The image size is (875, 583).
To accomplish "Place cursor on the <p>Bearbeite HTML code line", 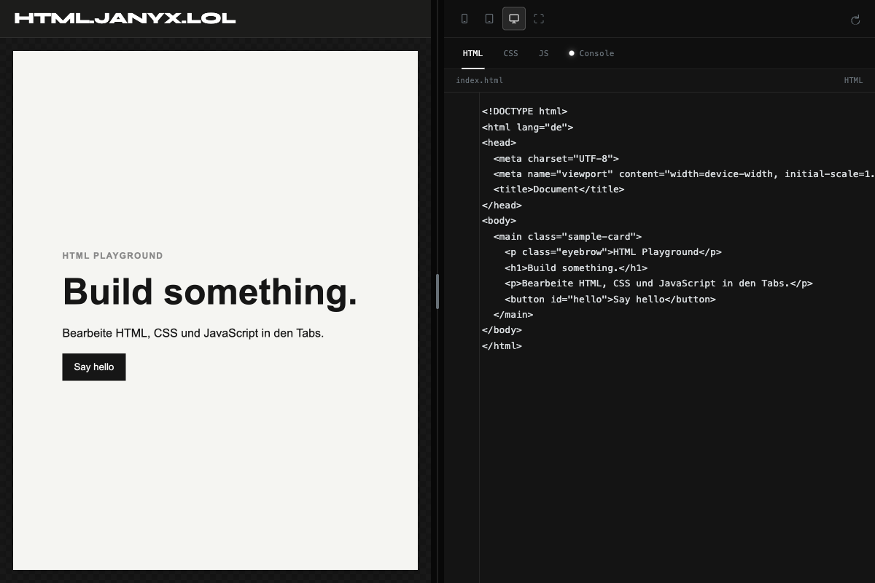I will click(658, 283).
